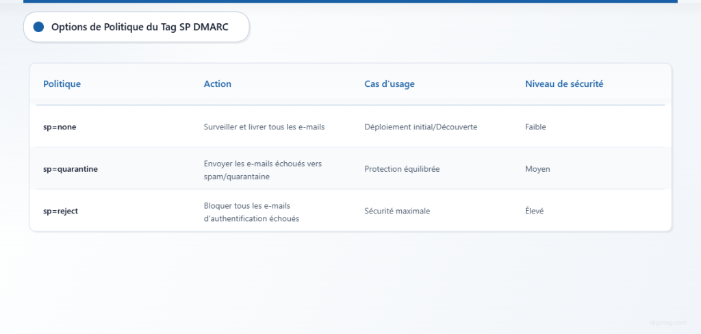Viewport: 701px width, 334px height.
Task: Select the 'Niveau de sécurité' column header
Action: tap(564, 83)
